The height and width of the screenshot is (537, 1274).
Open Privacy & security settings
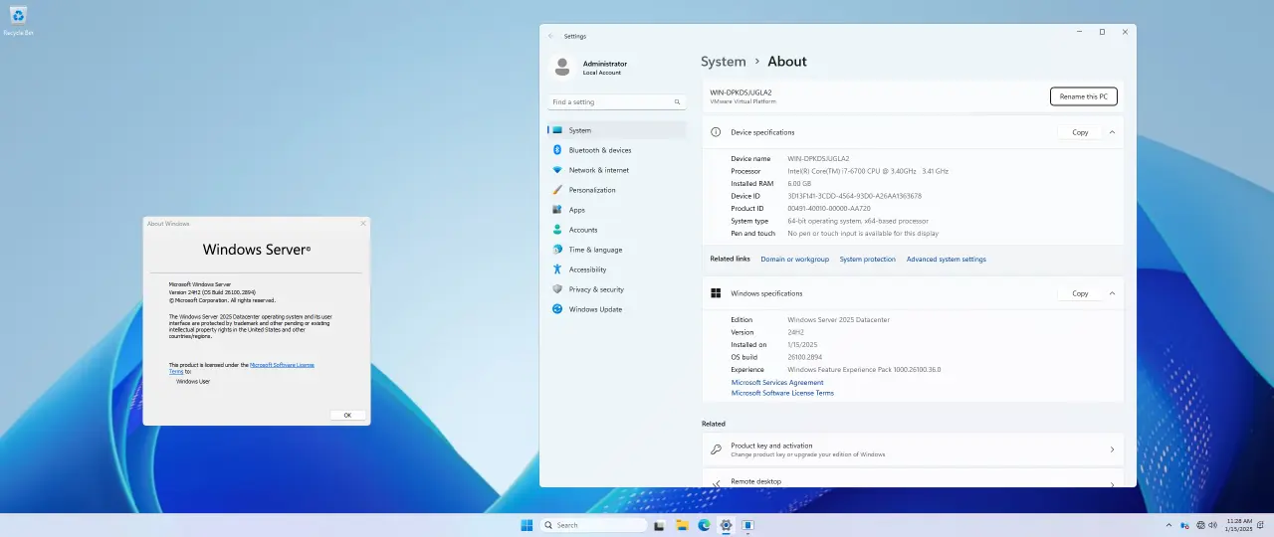(616, 289)
